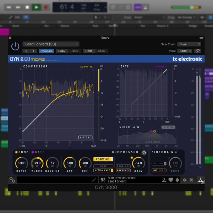Click the MAKE UP knob showing 7.2 dB

53,163
